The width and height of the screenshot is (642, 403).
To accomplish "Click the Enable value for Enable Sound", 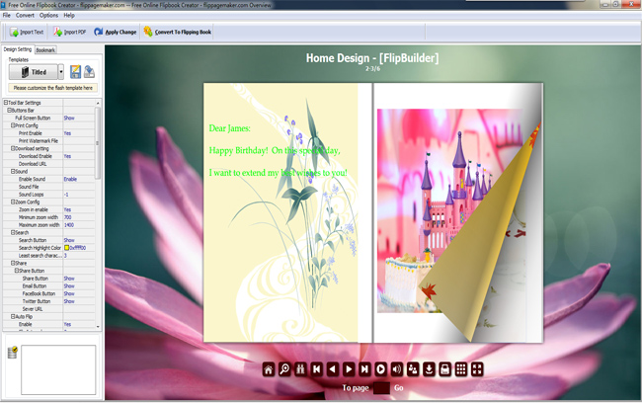I will [x=70, y=179].
